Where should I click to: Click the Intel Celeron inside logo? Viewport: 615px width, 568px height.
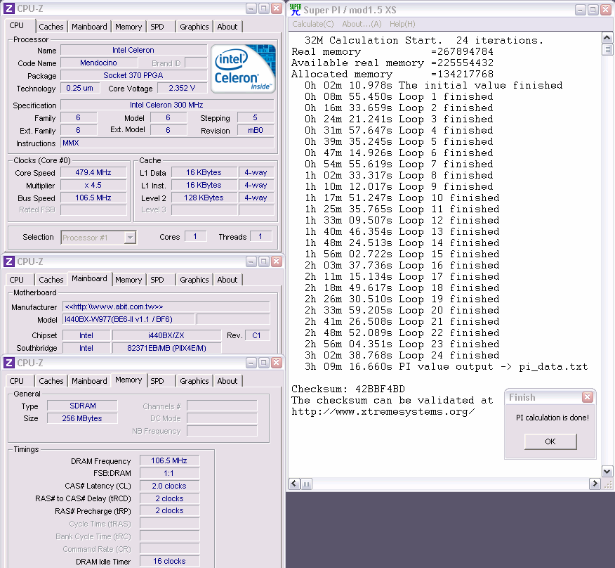(x=243, y=69)
